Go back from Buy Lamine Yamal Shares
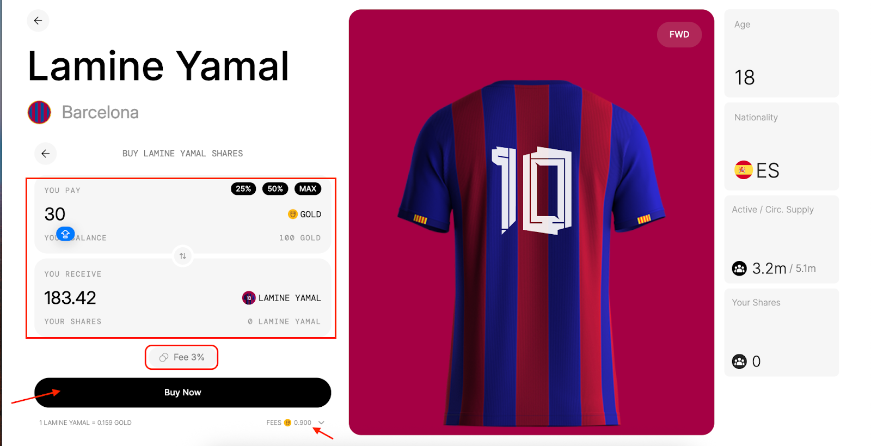Image resolution: width=871 pixels, height=446 pixels. click(x=46, y=154)
